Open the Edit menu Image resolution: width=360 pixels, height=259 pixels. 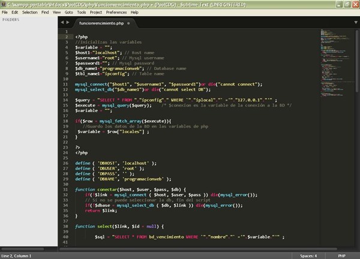coord(15,12)
